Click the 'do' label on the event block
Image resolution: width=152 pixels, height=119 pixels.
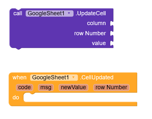tap(16, 97)
